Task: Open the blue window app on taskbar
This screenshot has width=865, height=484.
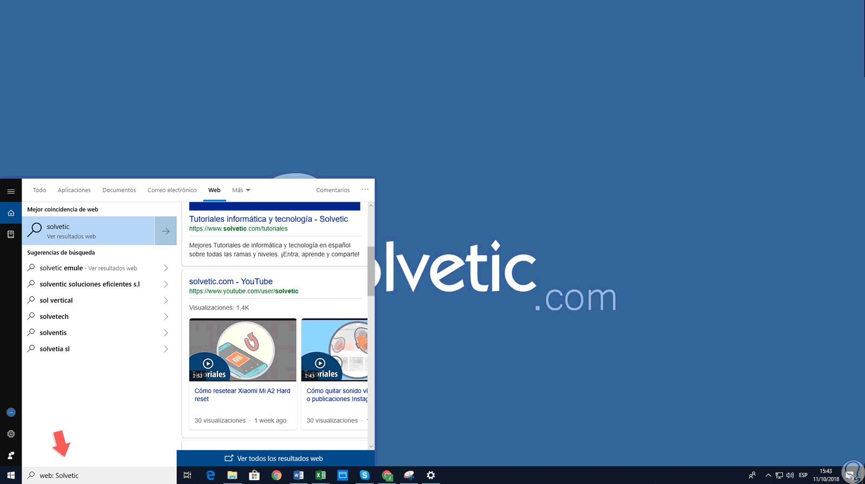Action: pos(343,475)
